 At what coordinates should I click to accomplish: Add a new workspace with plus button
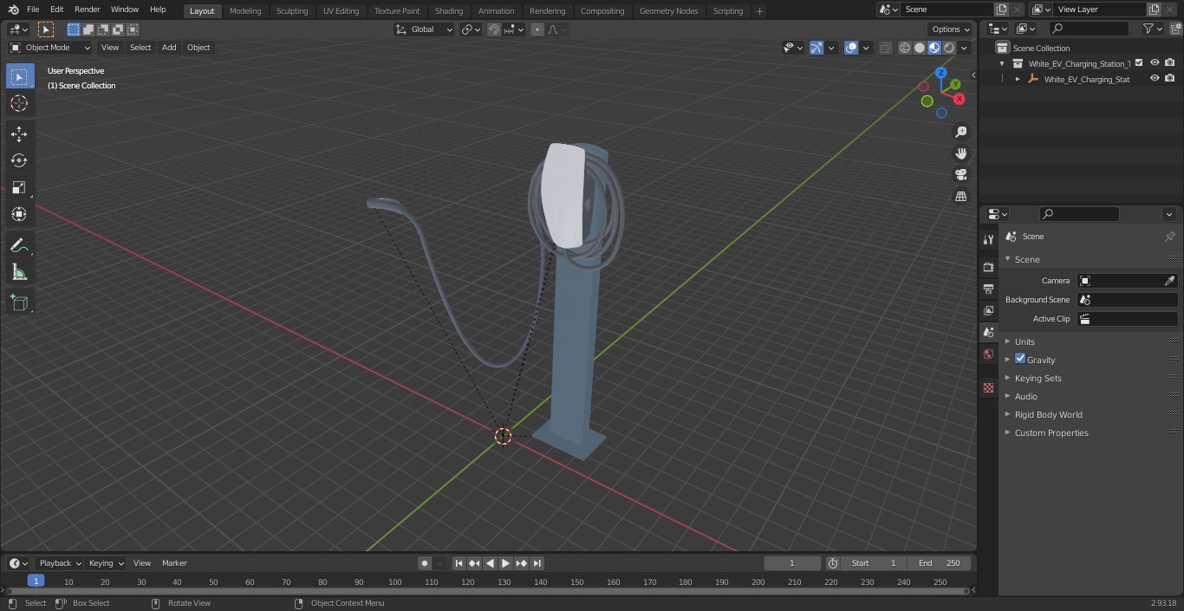(x=759, y=11)
